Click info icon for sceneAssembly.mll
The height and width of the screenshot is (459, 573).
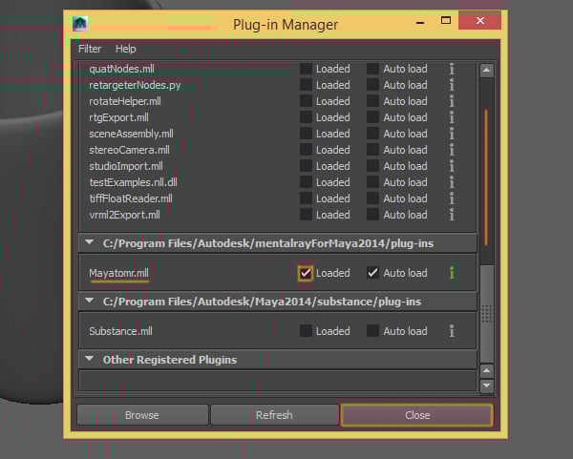(x=452, y=134)
